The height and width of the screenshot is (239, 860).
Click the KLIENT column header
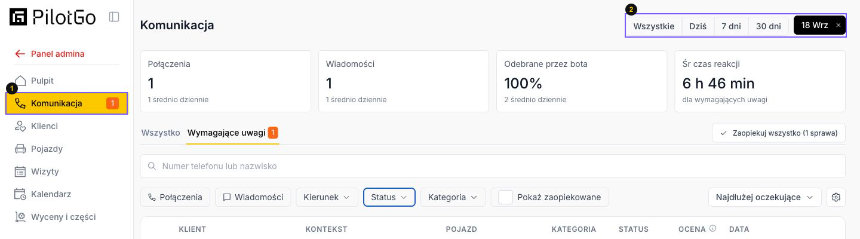pyautogui.click(x=192, y=229)
